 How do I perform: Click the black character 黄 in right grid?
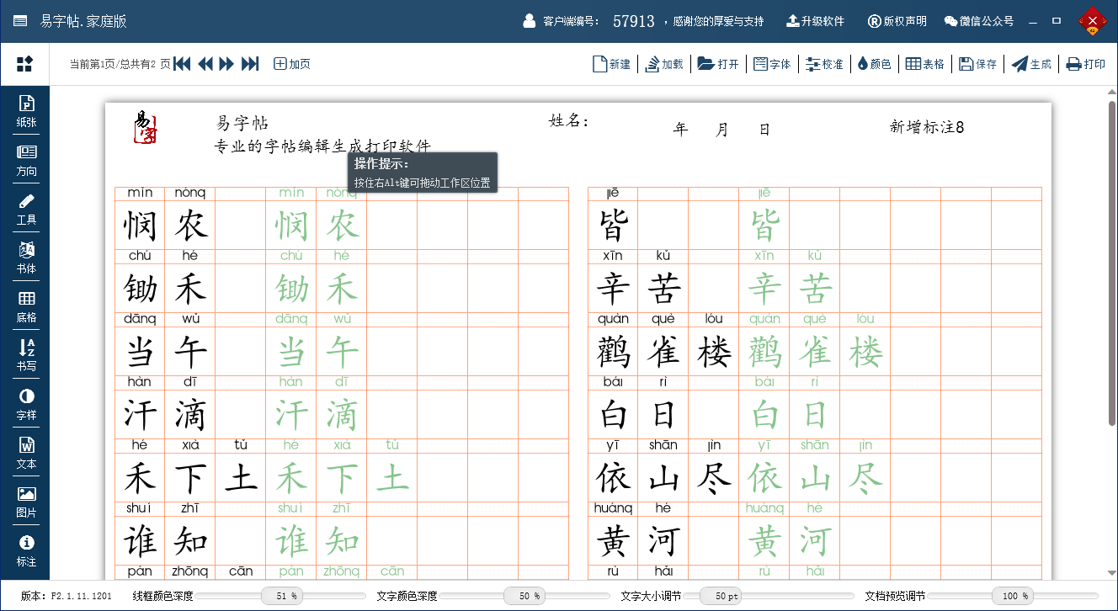pos(613,541)
